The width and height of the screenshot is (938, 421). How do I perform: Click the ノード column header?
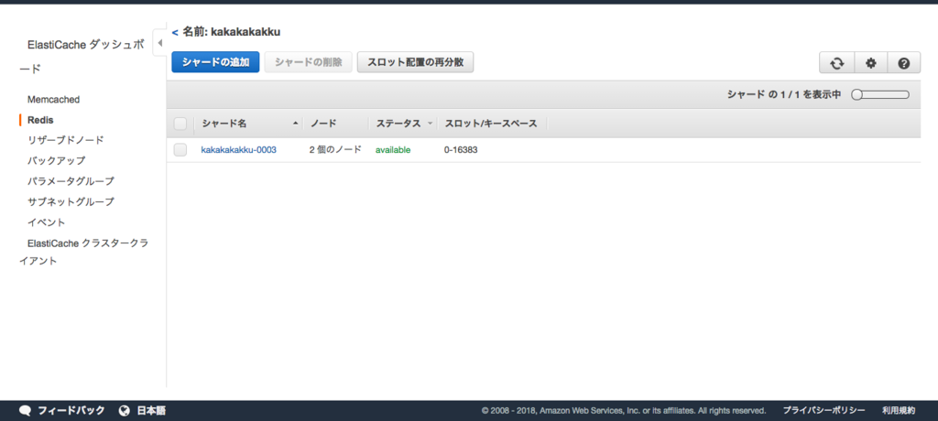(x=323, y=124)
